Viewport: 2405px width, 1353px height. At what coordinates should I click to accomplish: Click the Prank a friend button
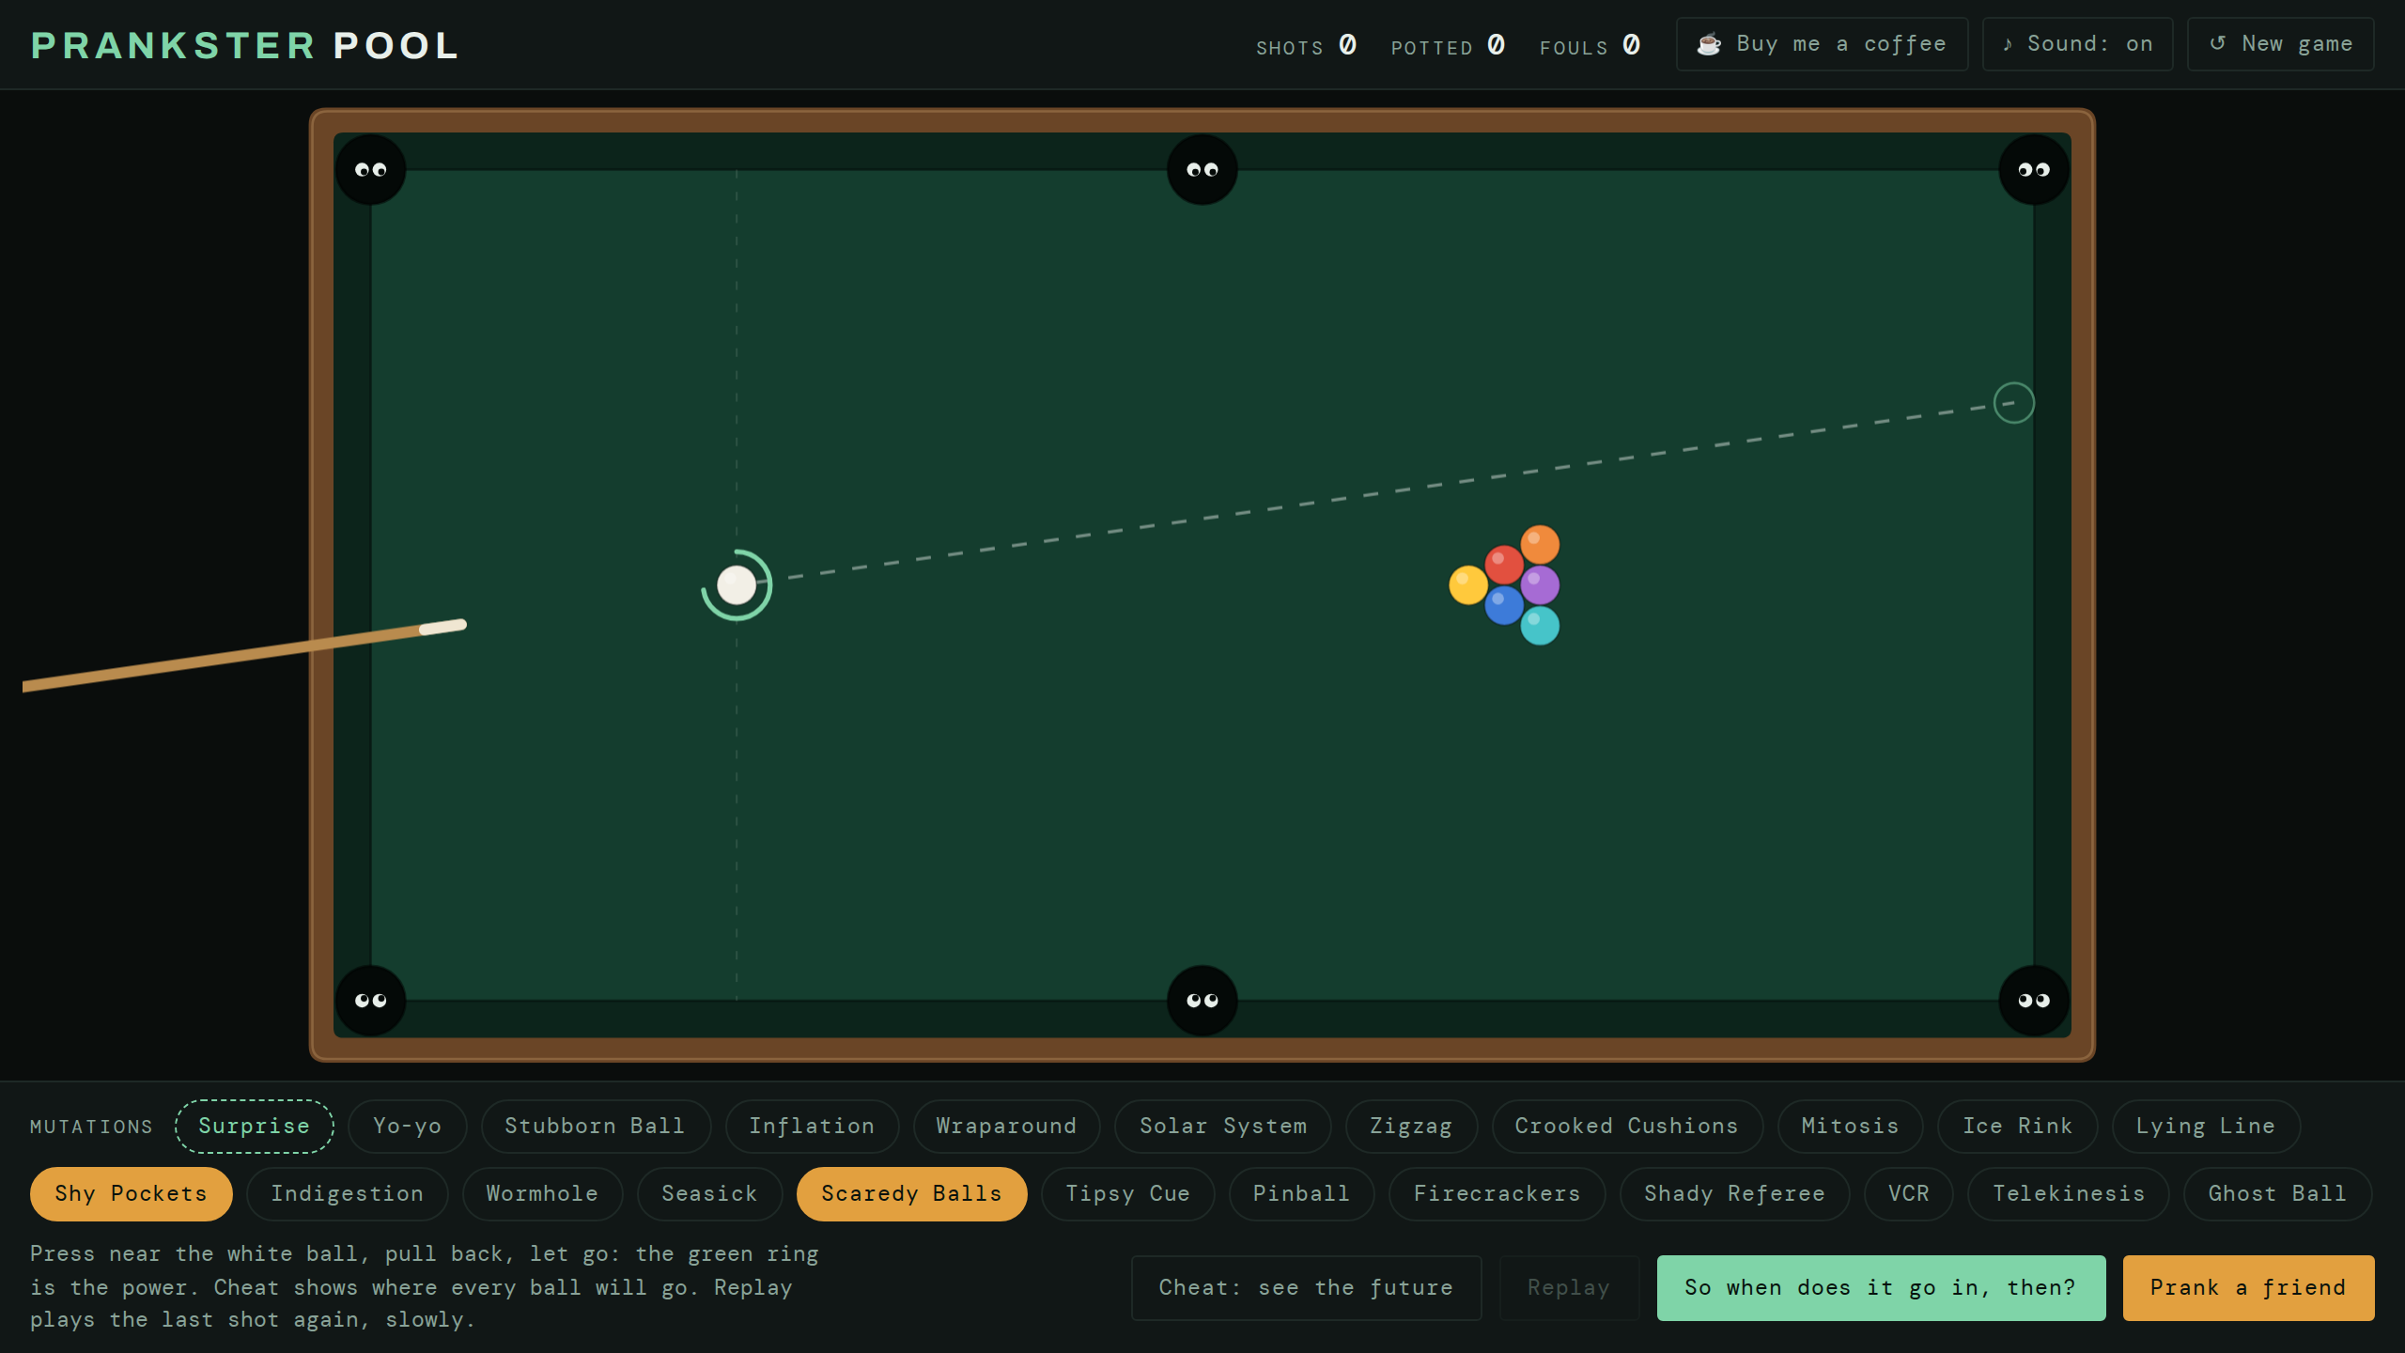[x=2249, y=1288]
